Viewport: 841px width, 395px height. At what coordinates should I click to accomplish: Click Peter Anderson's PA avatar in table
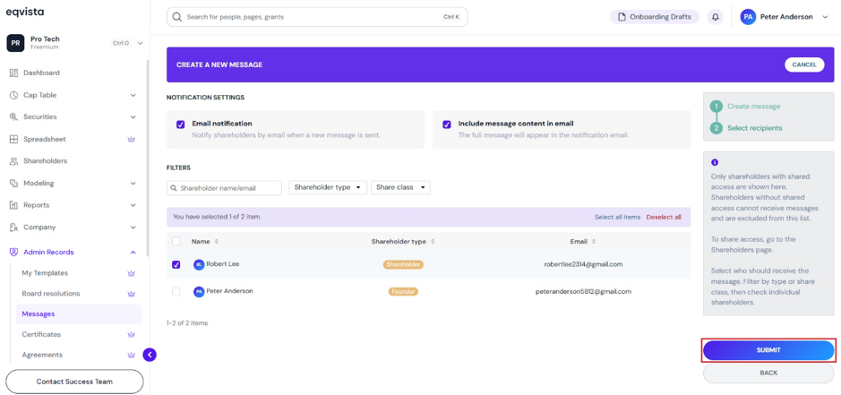(x=199, y=291)
